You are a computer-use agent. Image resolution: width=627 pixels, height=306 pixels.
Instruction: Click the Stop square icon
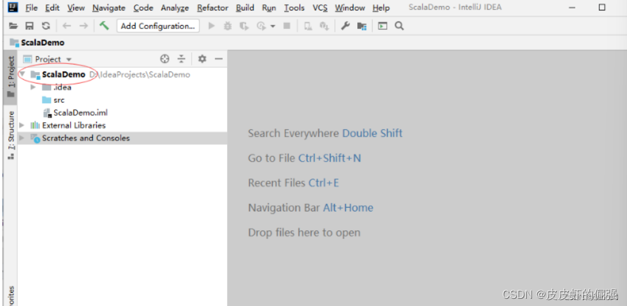coord(286,26)
